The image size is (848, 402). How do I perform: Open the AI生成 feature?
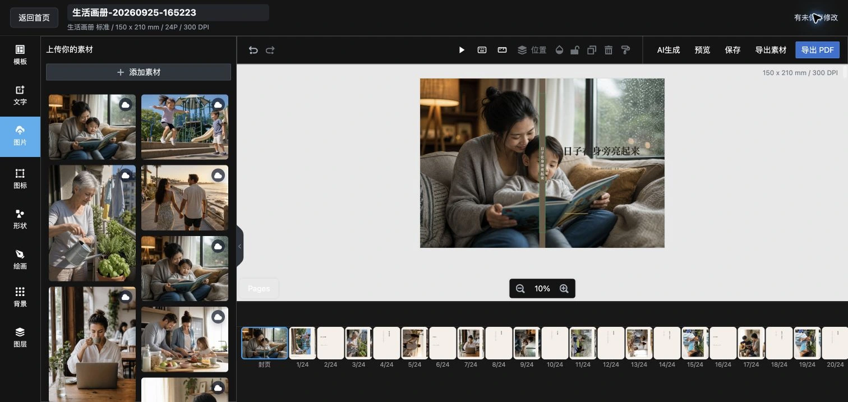tap(669, 50)
